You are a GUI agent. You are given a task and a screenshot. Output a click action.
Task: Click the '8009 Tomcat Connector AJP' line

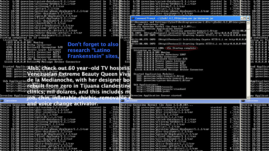pyautogui.click(x=160, y=63)
